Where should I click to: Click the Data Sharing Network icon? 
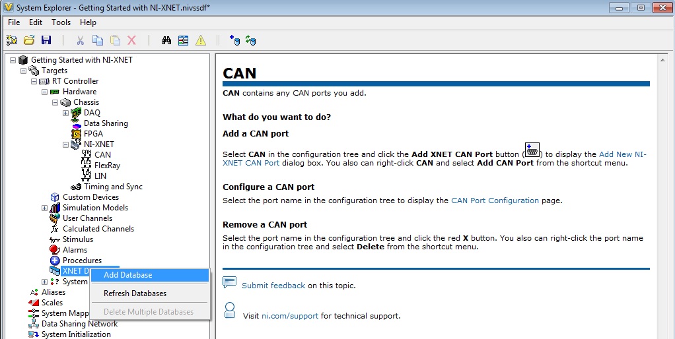click(x=34, y=324)
